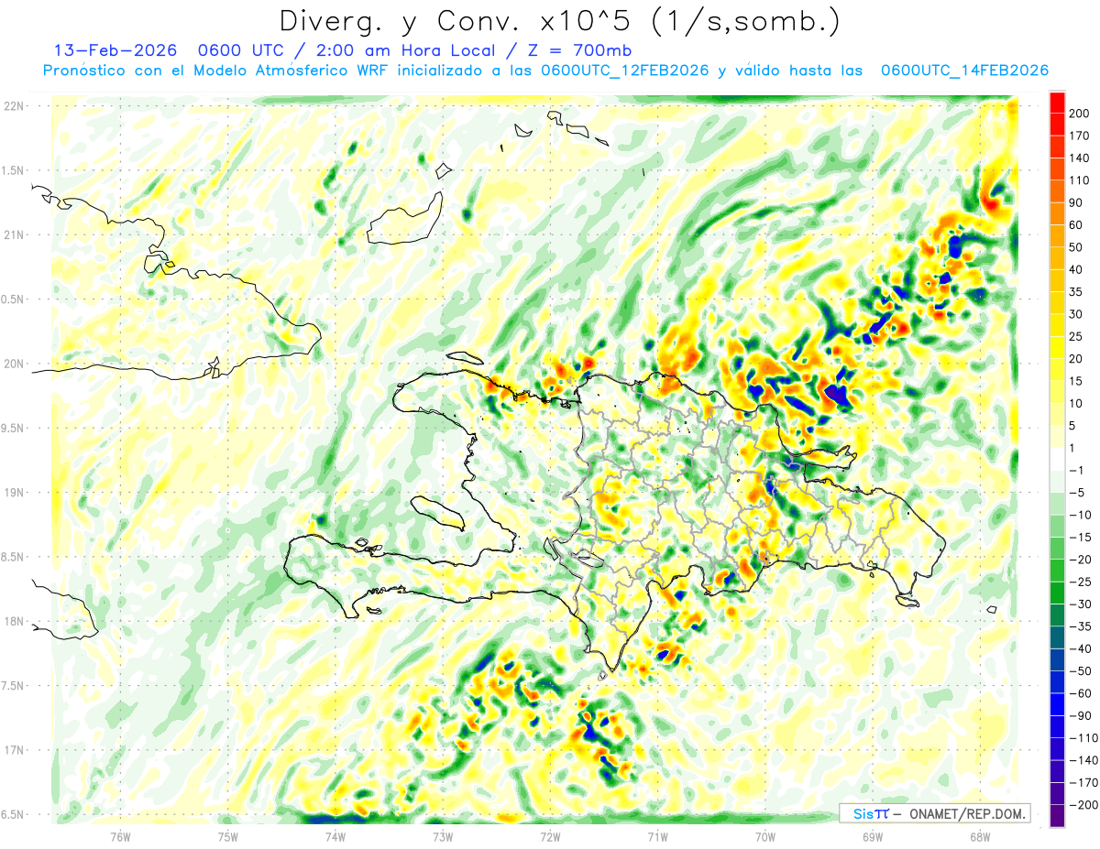This screenshot has height=849, width=1100.
Task: Click the "7.5N" latitude label
Action: tap(14, 686)
